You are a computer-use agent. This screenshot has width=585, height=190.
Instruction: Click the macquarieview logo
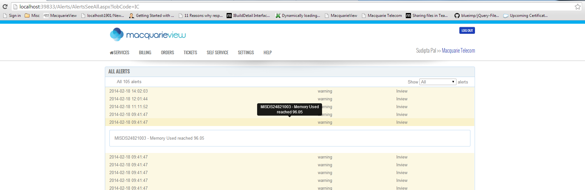pyautogui.click(x=148, y=34)
